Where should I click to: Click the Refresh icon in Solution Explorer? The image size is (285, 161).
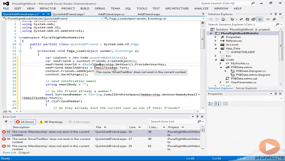click(x=248, y=19)
